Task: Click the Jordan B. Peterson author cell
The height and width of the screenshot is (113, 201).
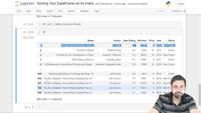Action: click(111, 55)
